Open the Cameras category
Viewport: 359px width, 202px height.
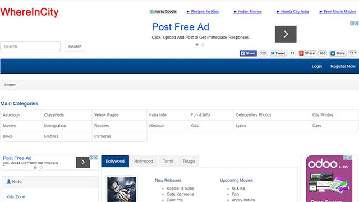(x=103, y=136)
